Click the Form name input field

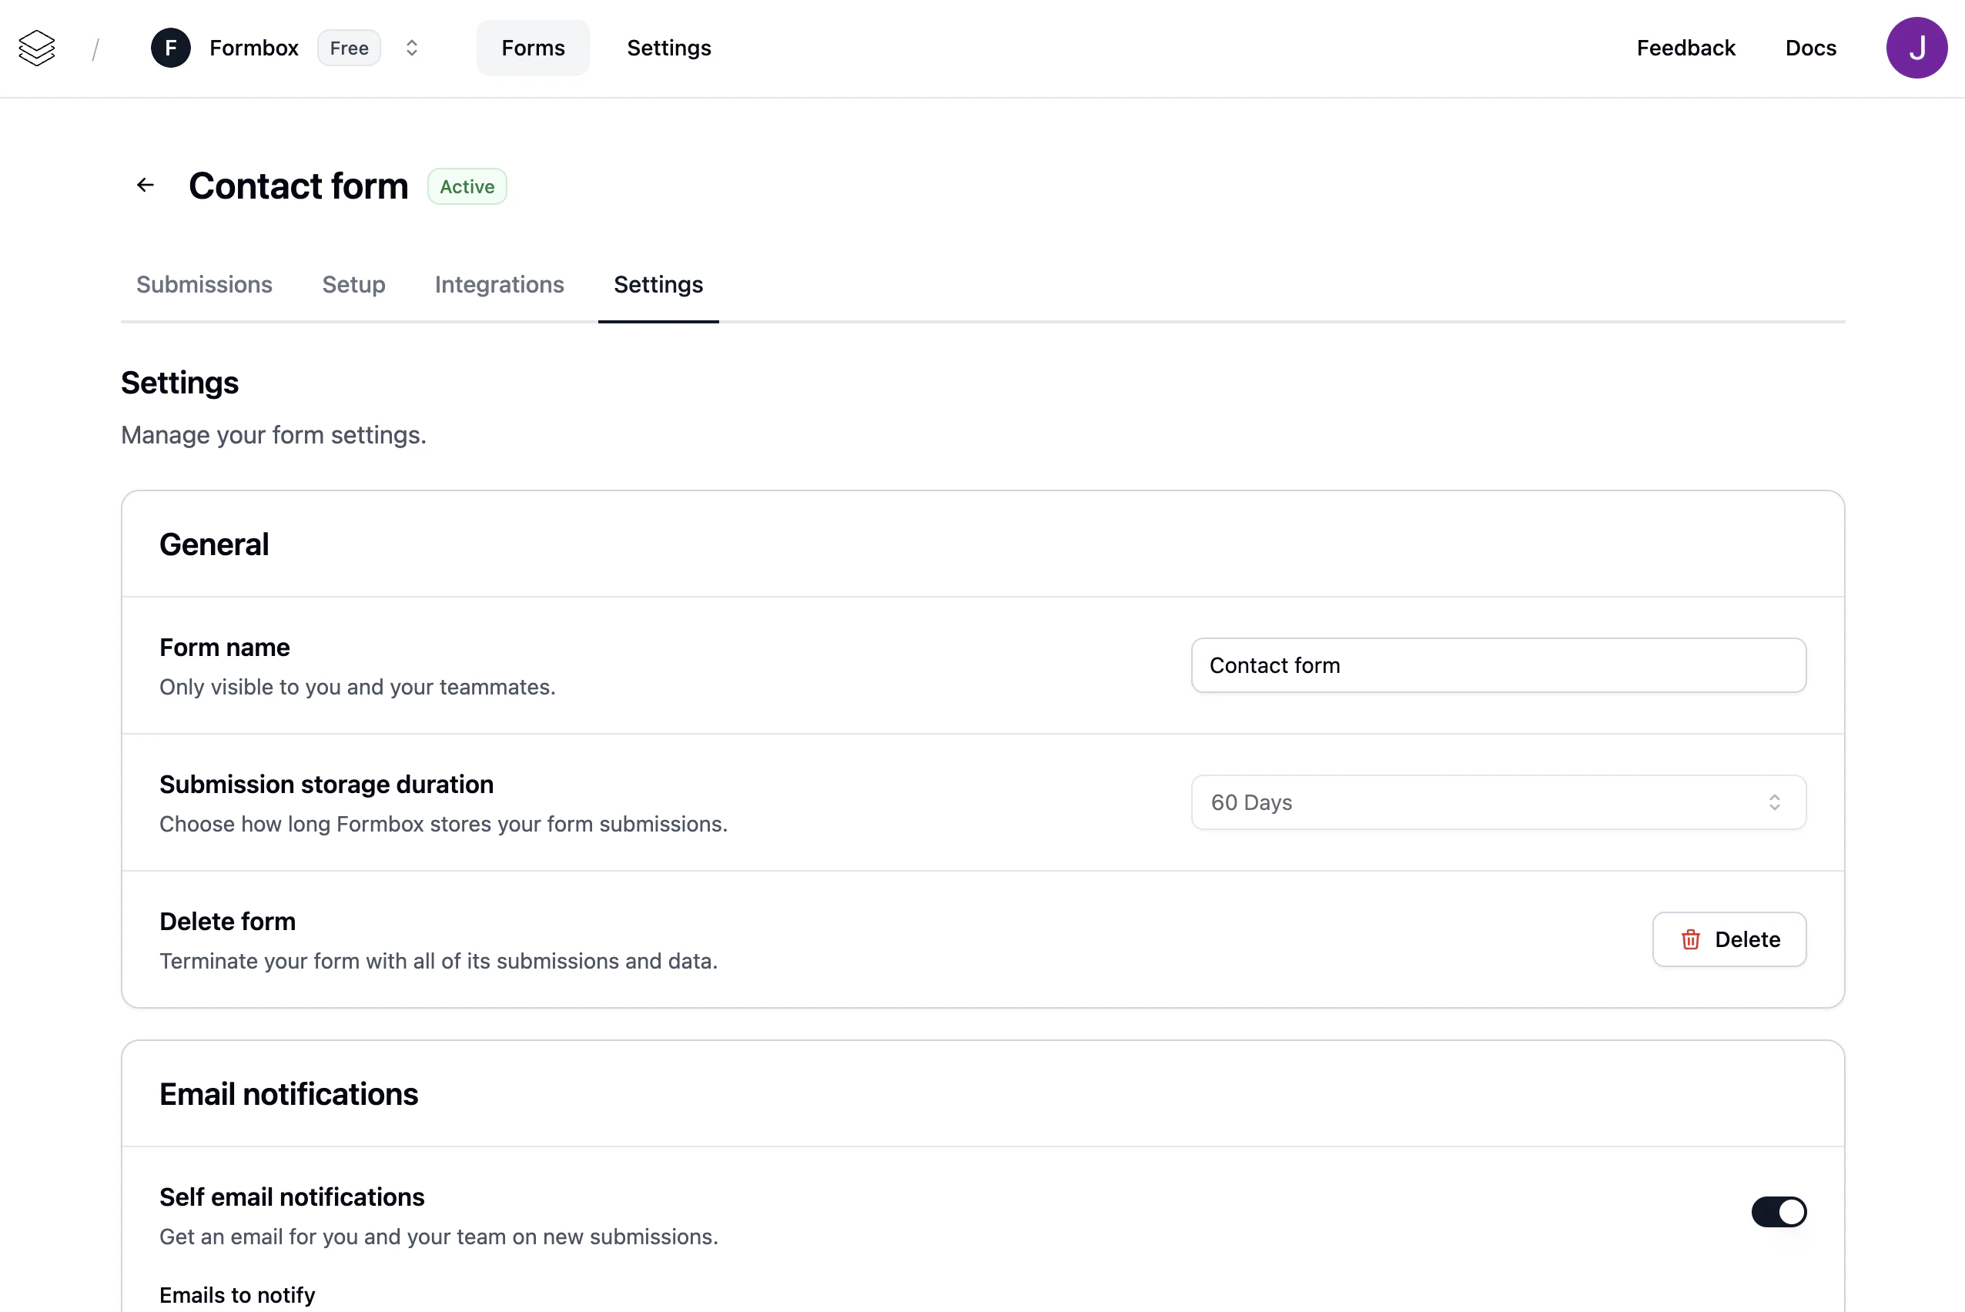click(x=1498, y=665)
